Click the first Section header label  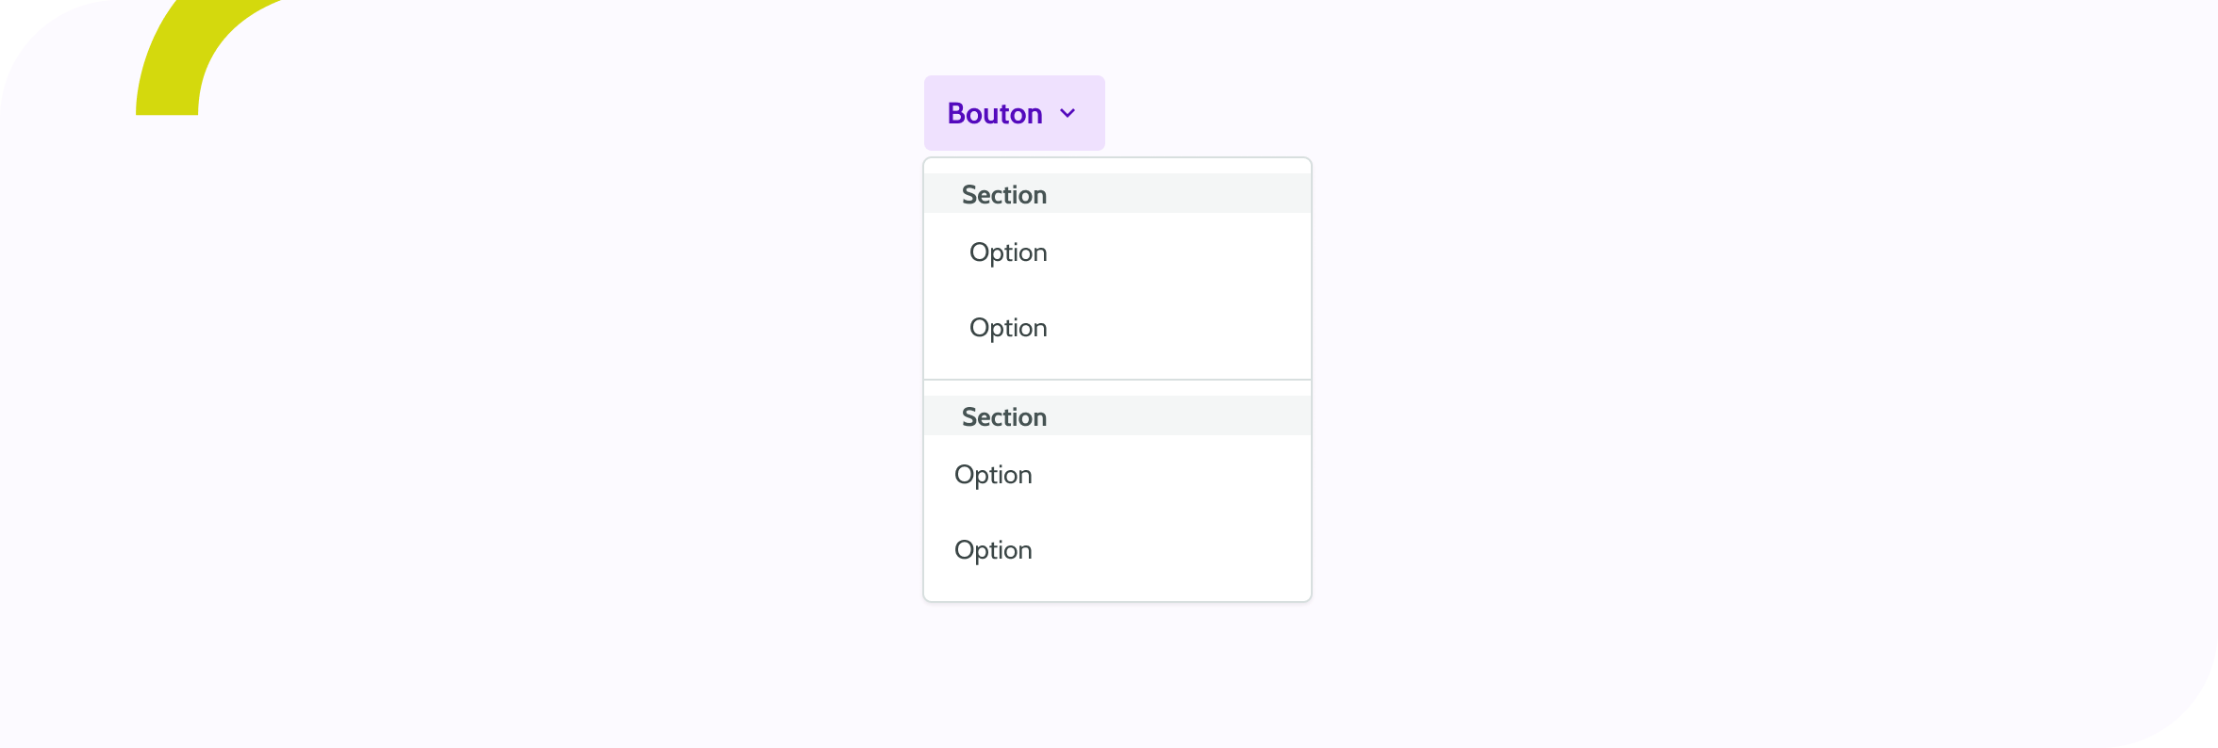1004,195
